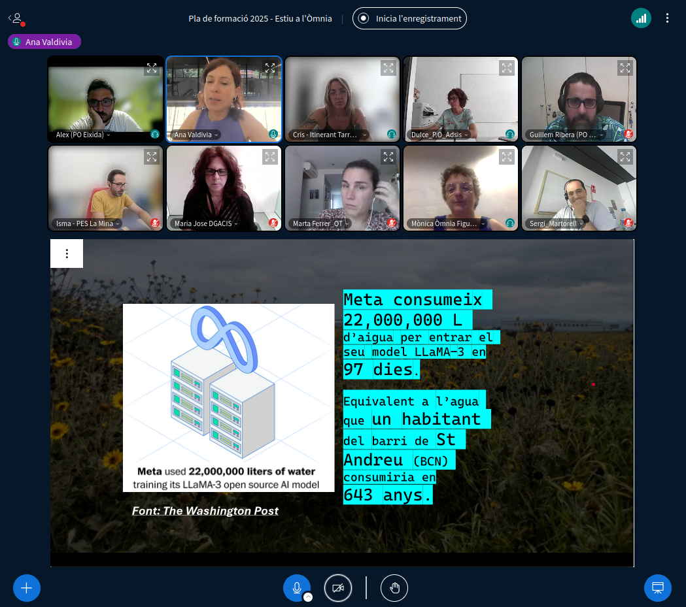Open audio device chevron on microphone button
The width and height of the screenshot is (686, 607).
[x=308, y=597]
